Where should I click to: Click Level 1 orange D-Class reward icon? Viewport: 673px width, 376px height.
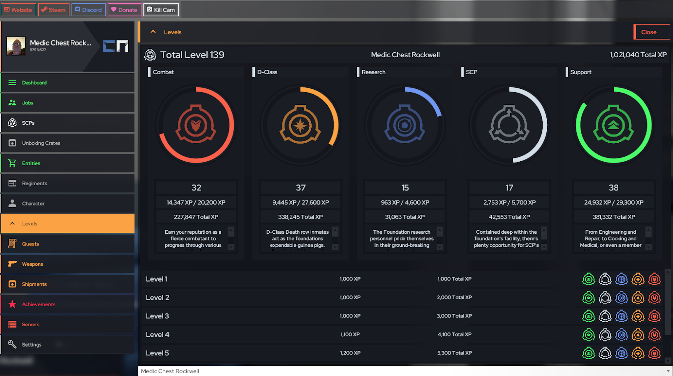coord(638,279)
